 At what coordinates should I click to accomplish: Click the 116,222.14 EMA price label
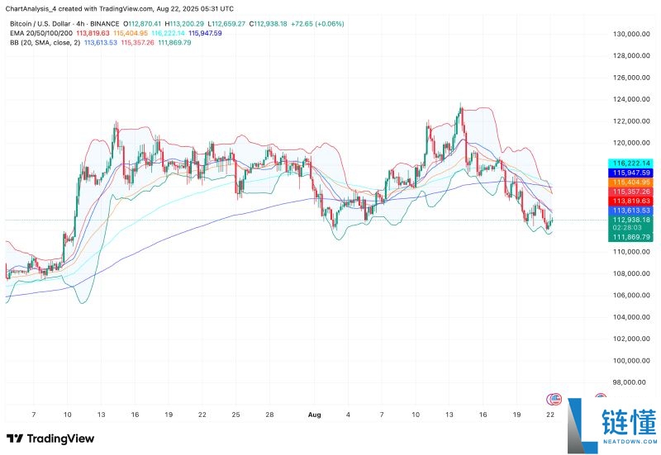(630, 164)
